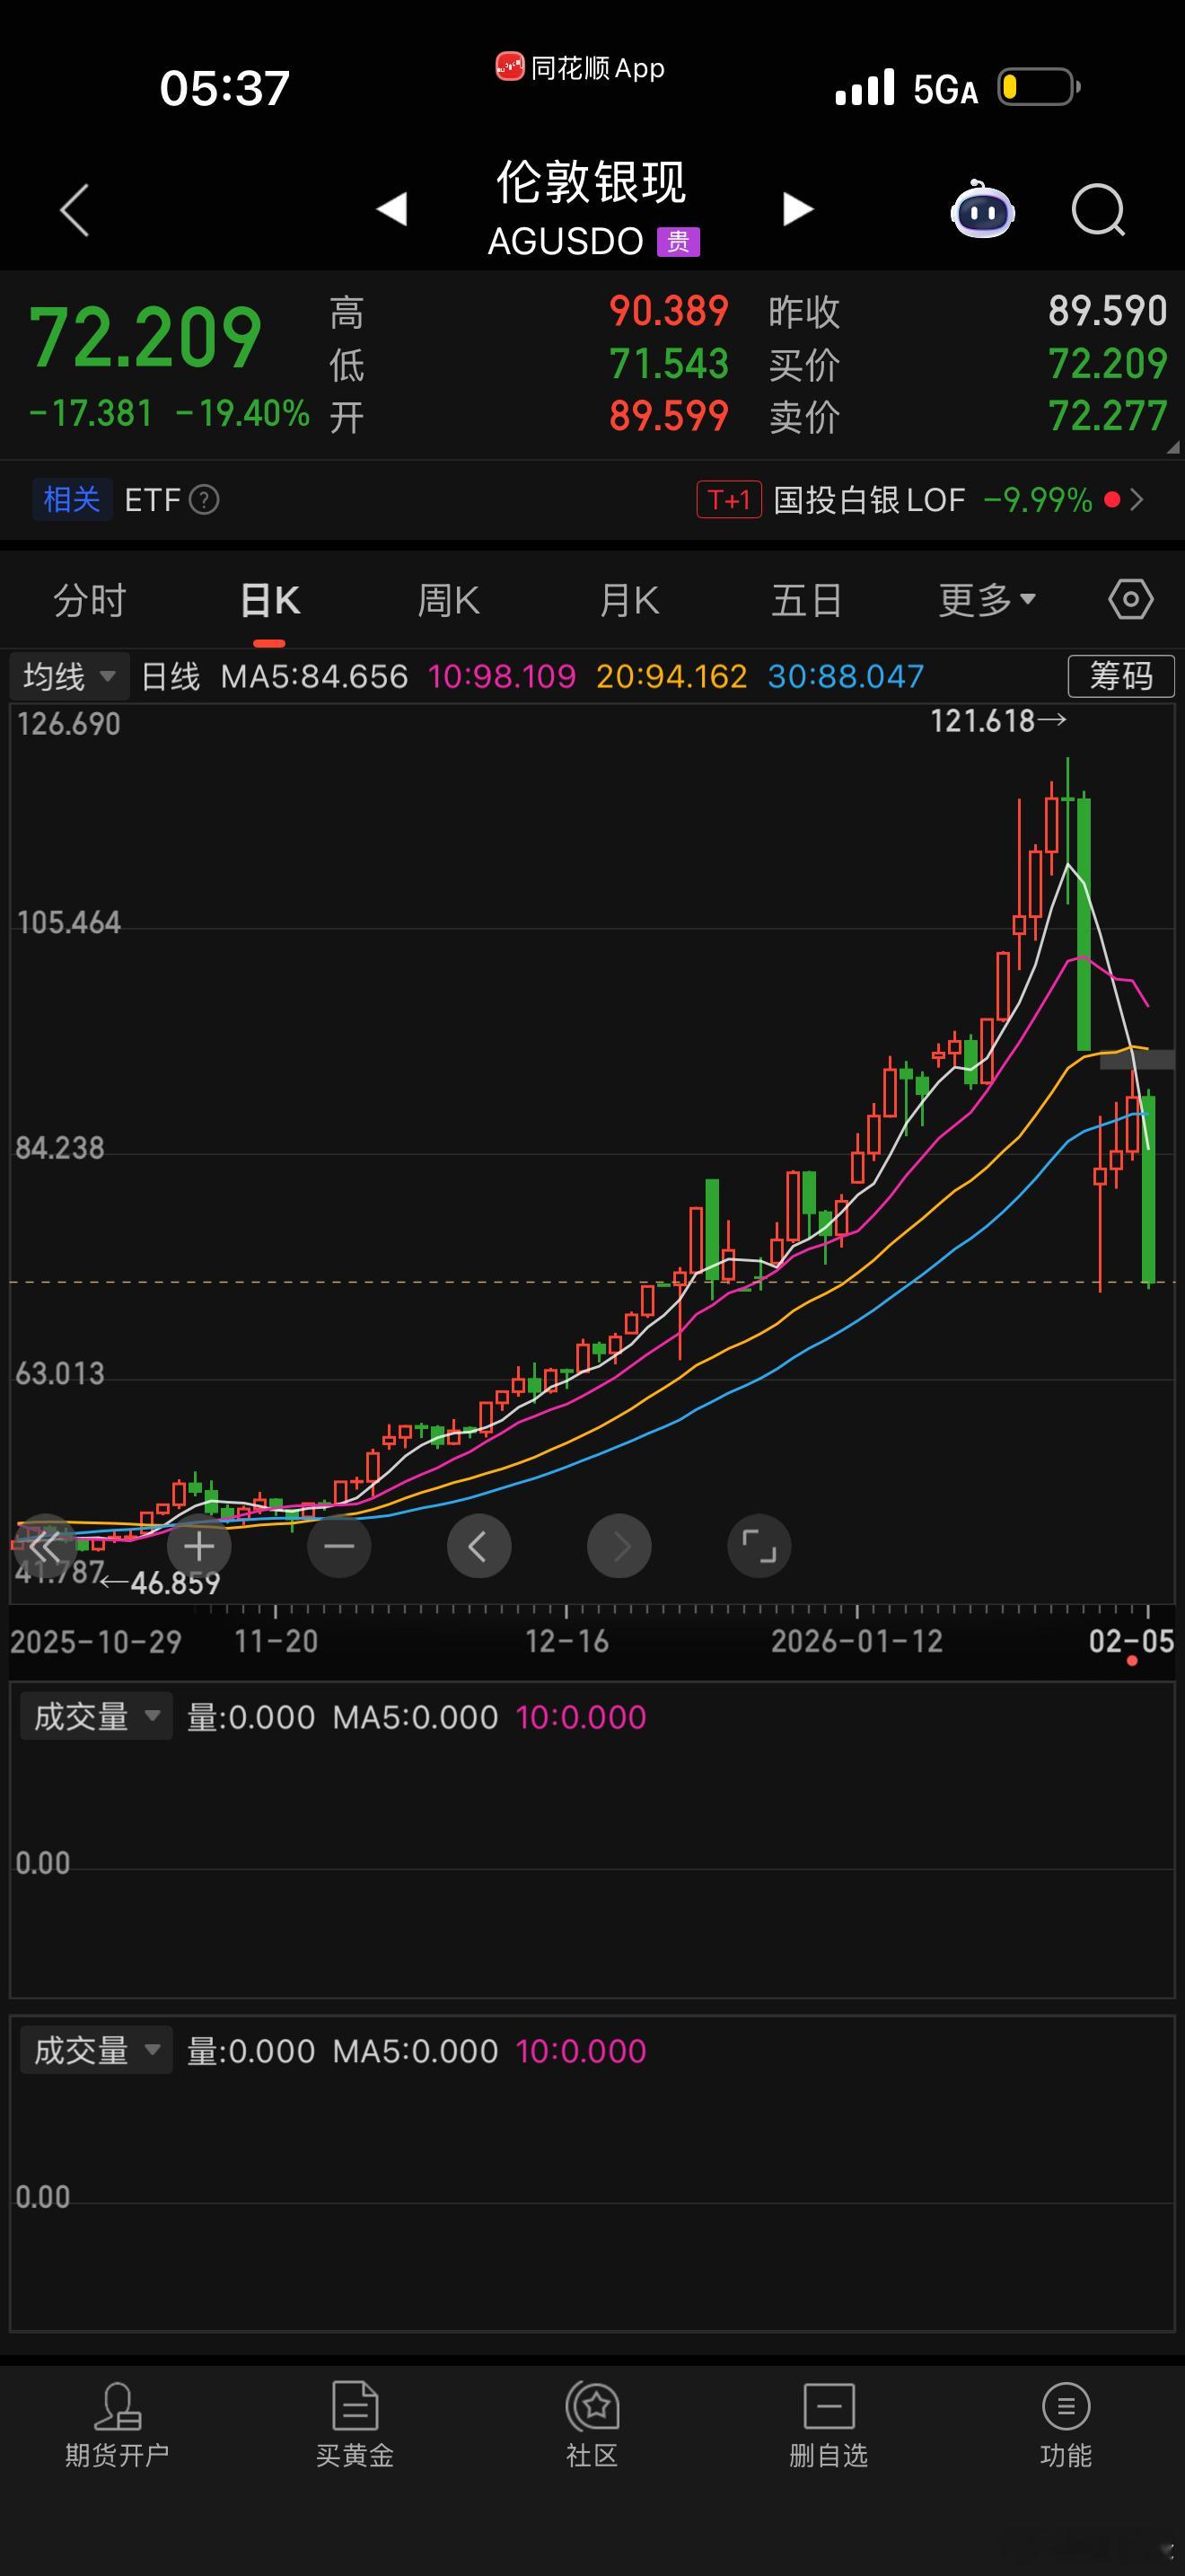
Task: Tap the 同花顺 App return pill
Action: click(581, 68)
